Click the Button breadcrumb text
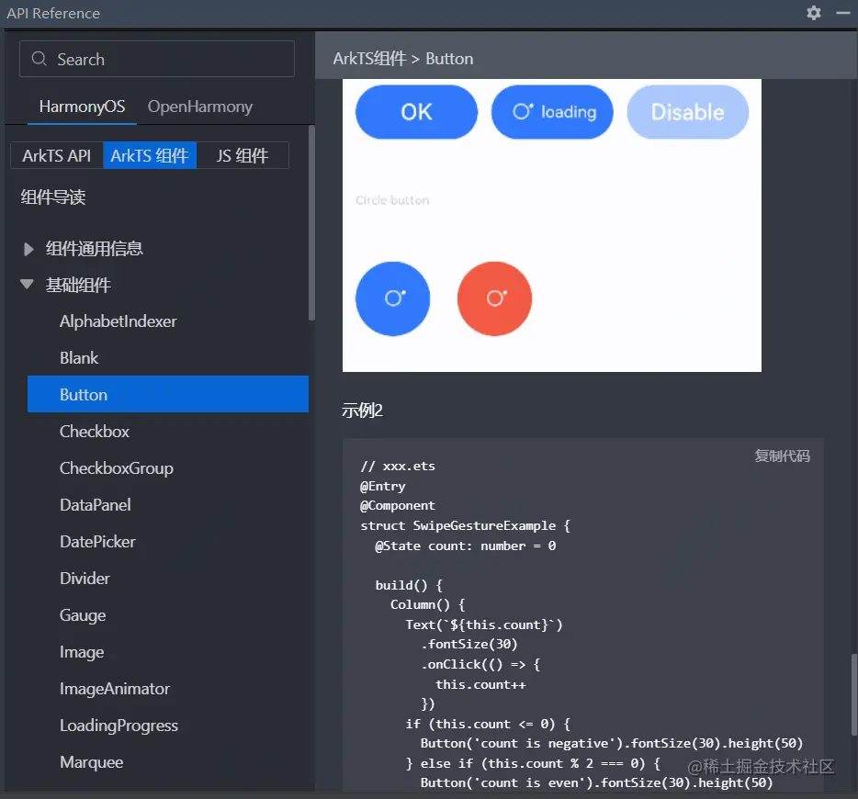The width and height of the screenshot is (858, 799). pyautogui.click(x=449, y=59)
